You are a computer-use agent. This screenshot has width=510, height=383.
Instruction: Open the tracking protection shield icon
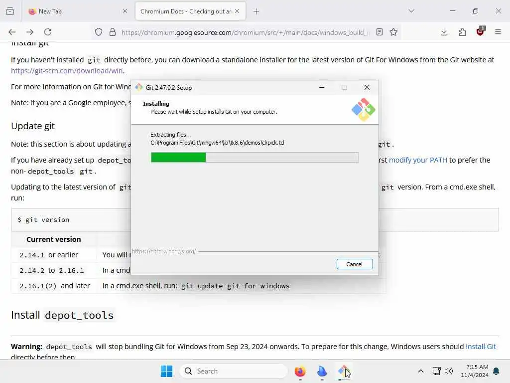99,32
